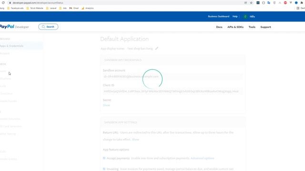
Task: Reload the page with the browser refresh button
Action: point(3,3)
